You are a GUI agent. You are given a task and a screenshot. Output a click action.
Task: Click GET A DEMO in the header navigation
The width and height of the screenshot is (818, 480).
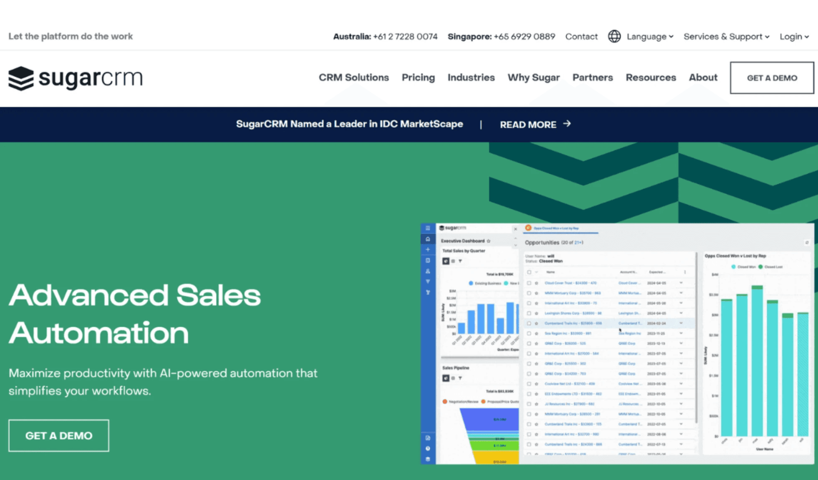[x=772, y=78]
